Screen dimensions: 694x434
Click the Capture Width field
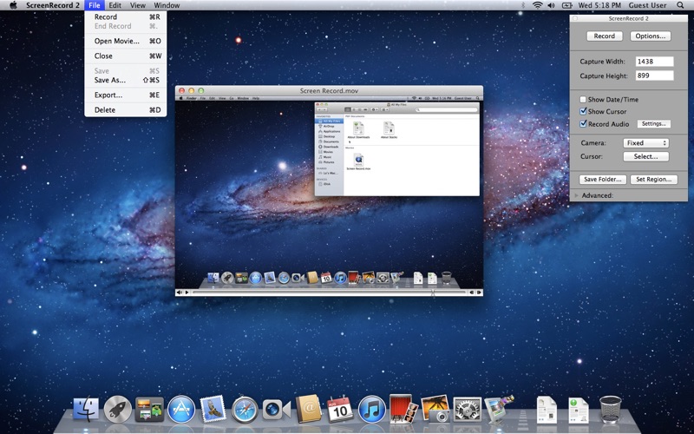(655, 62)
